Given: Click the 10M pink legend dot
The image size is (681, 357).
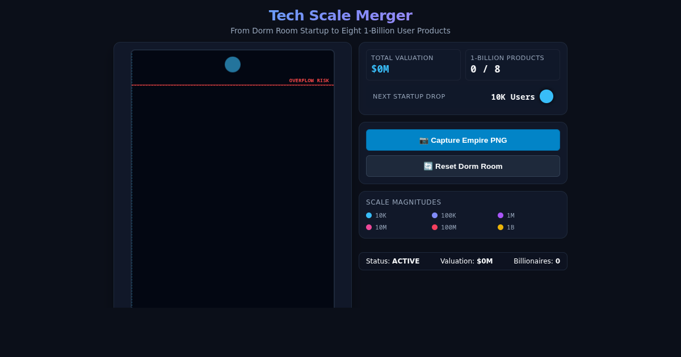Looking at the screenshot, I should (369, 227).
